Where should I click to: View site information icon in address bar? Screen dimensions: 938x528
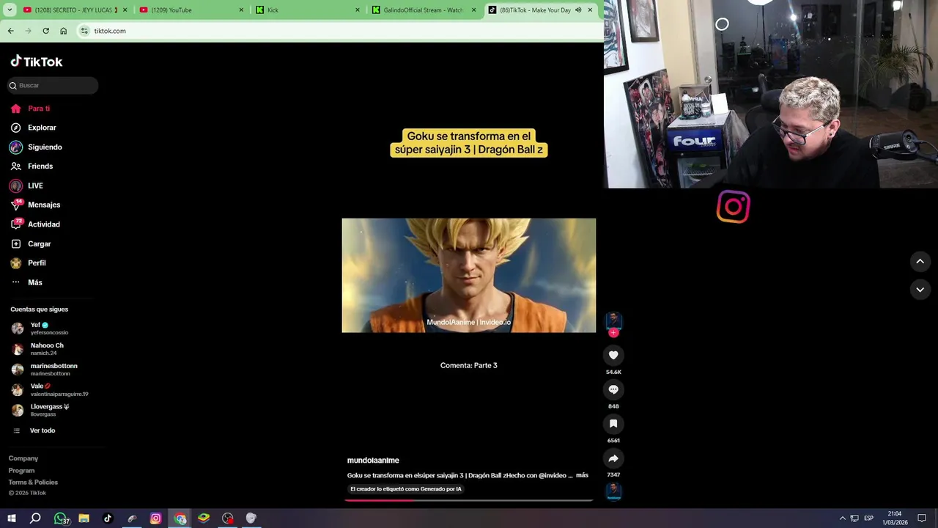click(x=84, y=31)
